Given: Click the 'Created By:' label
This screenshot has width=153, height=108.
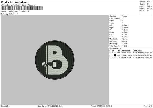Looking at the screenshot, I should 5,106.
